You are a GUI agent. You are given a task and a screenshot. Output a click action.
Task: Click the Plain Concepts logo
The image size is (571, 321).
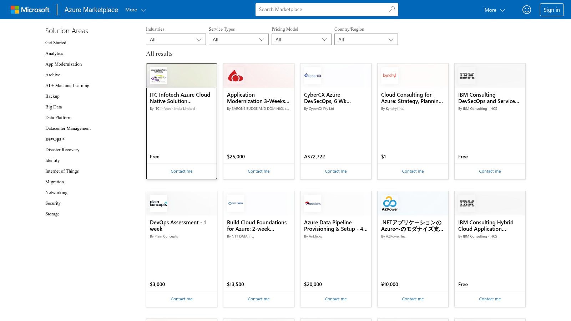(158, 203)
